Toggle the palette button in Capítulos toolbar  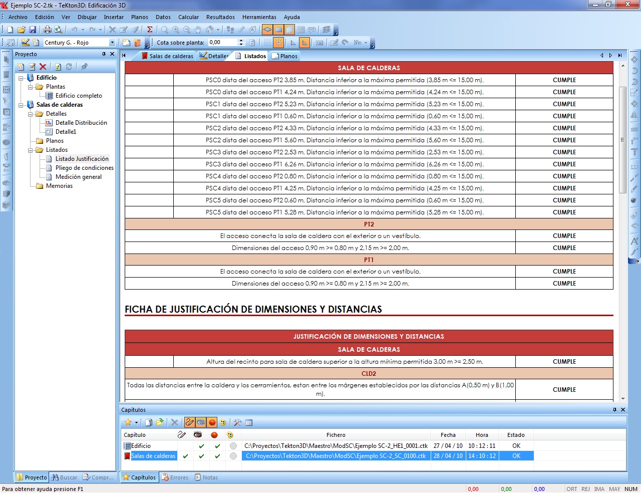click(223, 422)
